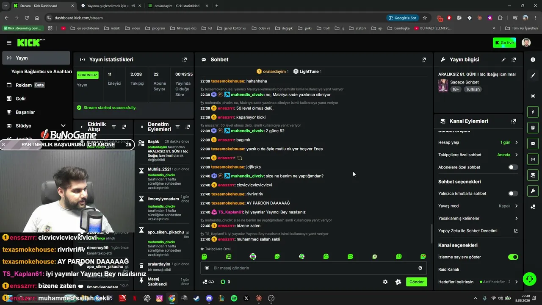Screen dimensions: 542x305
Task: Click the chat bubble icon in right sidebar
Action: (x=533, y=144)
